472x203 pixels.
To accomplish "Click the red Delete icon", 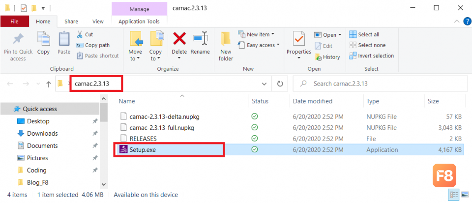I will (179, 39).
